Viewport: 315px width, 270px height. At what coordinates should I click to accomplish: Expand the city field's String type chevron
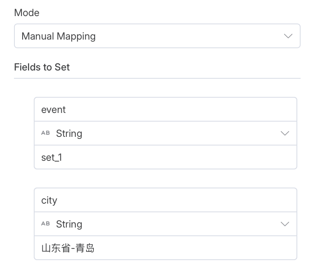point(285,224)
